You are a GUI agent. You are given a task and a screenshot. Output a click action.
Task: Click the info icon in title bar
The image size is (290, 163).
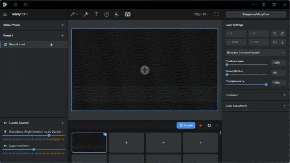[x=26, y=5]
